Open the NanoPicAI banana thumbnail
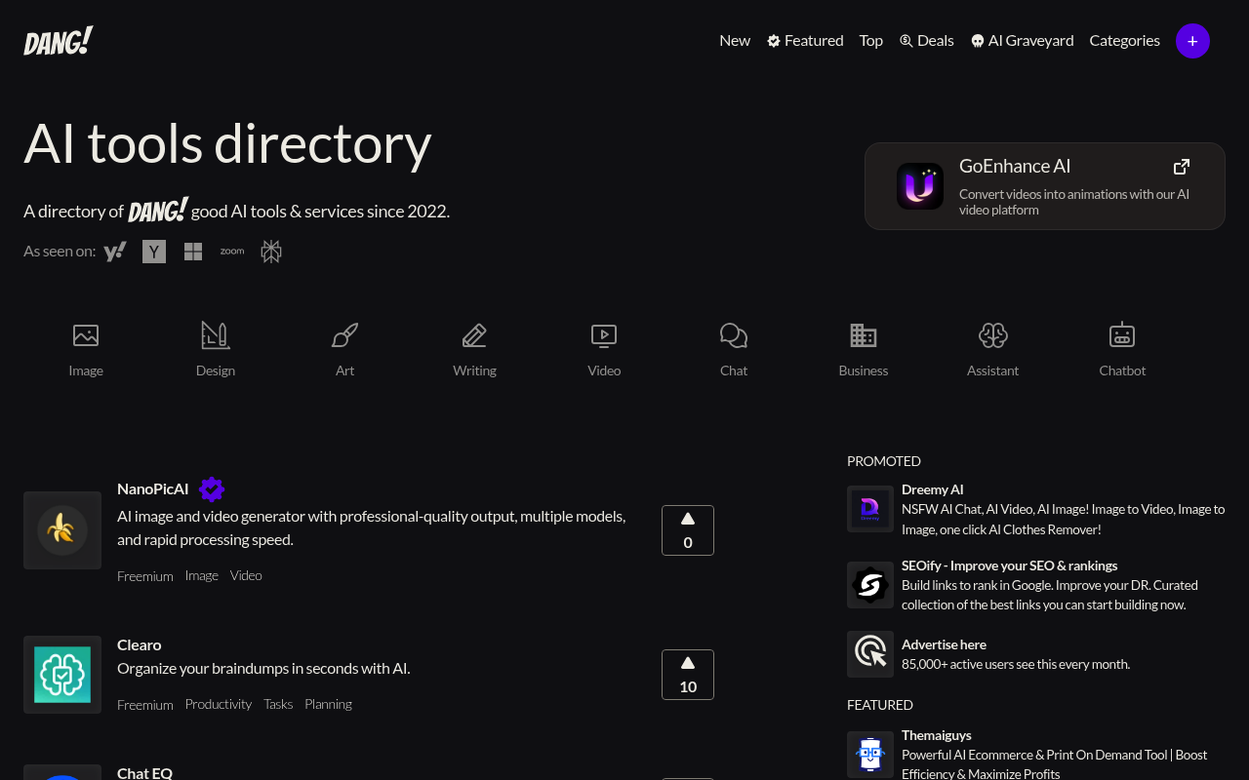 click(62, 530)
